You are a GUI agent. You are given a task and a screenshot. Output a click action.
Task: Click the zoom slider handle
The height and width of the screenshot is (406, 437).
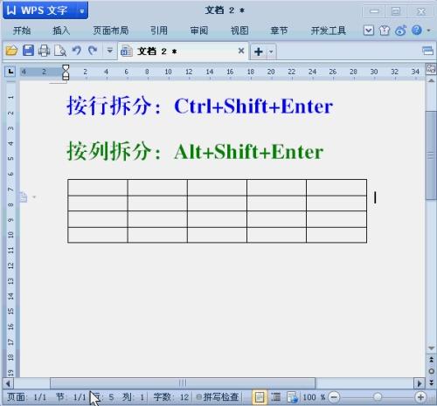click(x=378, y=396)
